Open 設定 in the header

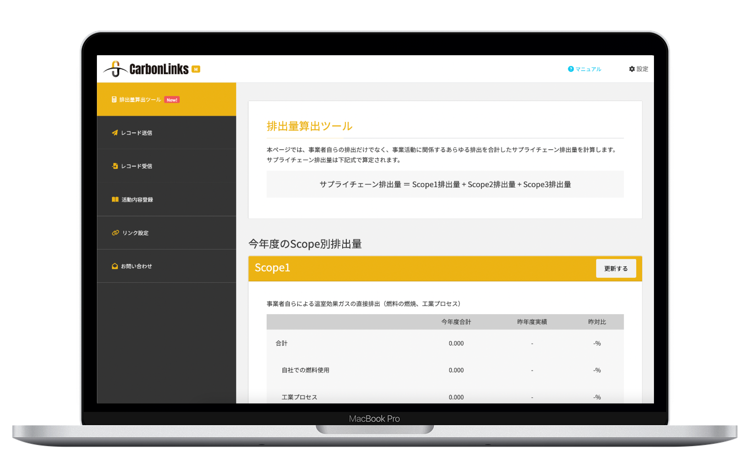[642, 69]
